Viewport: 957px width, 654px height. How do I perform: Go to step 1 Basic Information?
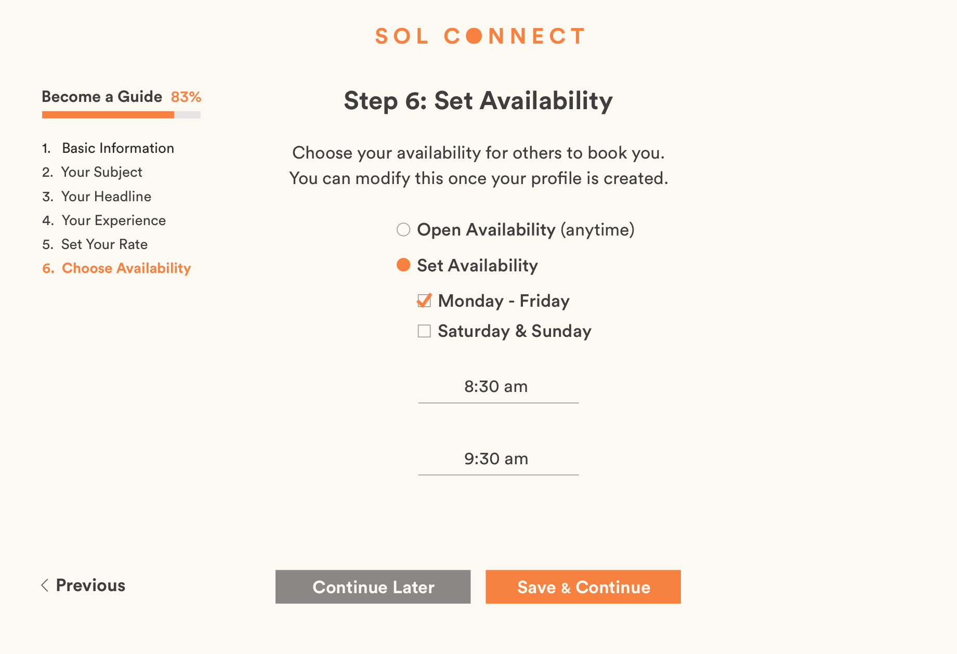(117, 148)
